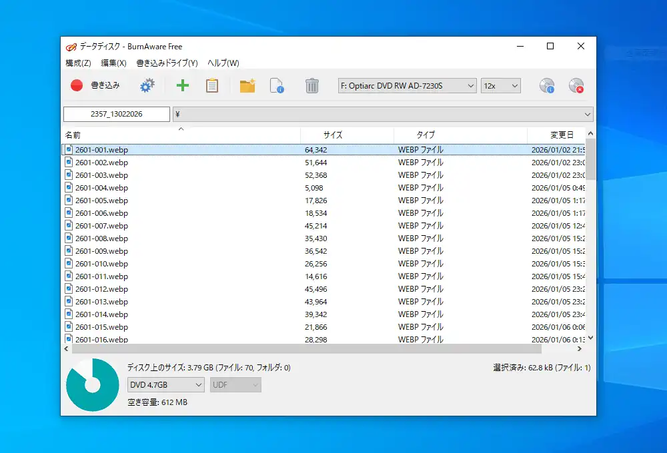Click the 2357_13022026 disc label field
667x453 pixels.
coord(117,115)
